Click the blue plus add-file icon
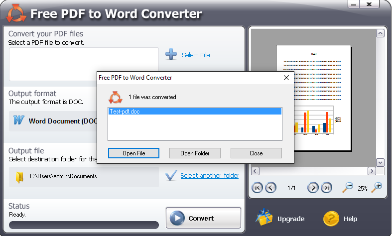 coord(171,54)
